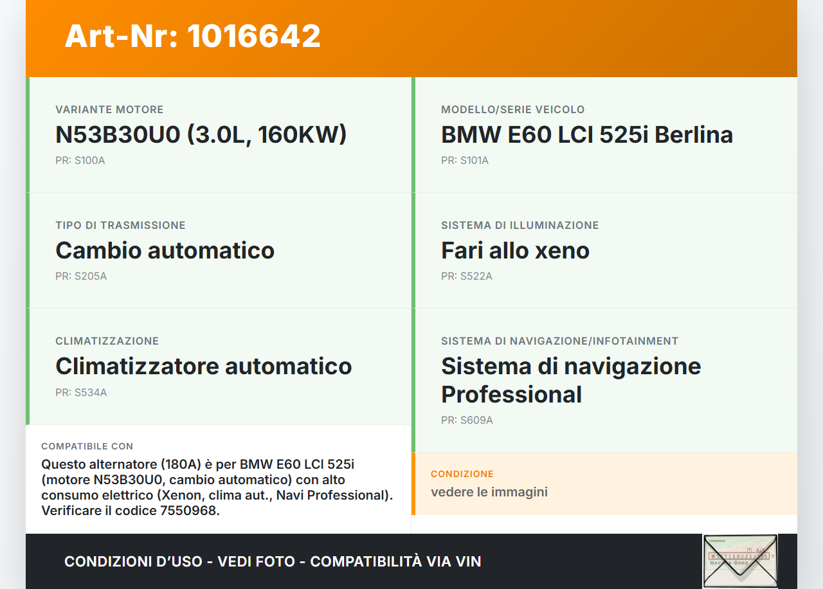Screen dimensions: 823x589
Task: Open the Fari allo xeno lighting card
Action: coord(515,250)
